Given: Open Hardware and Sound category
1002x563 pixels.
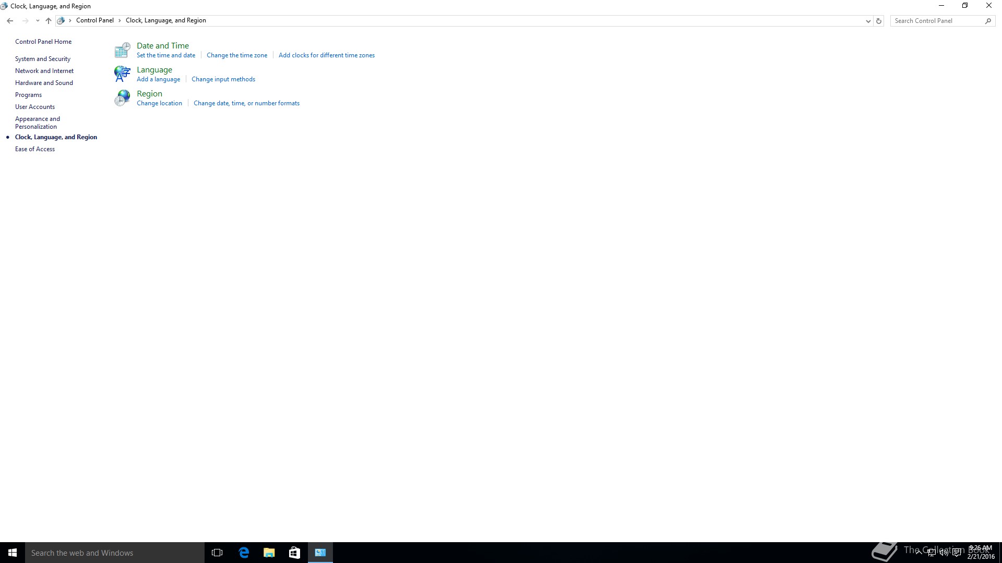Looking at the screenshot, I should coord(44,83).
